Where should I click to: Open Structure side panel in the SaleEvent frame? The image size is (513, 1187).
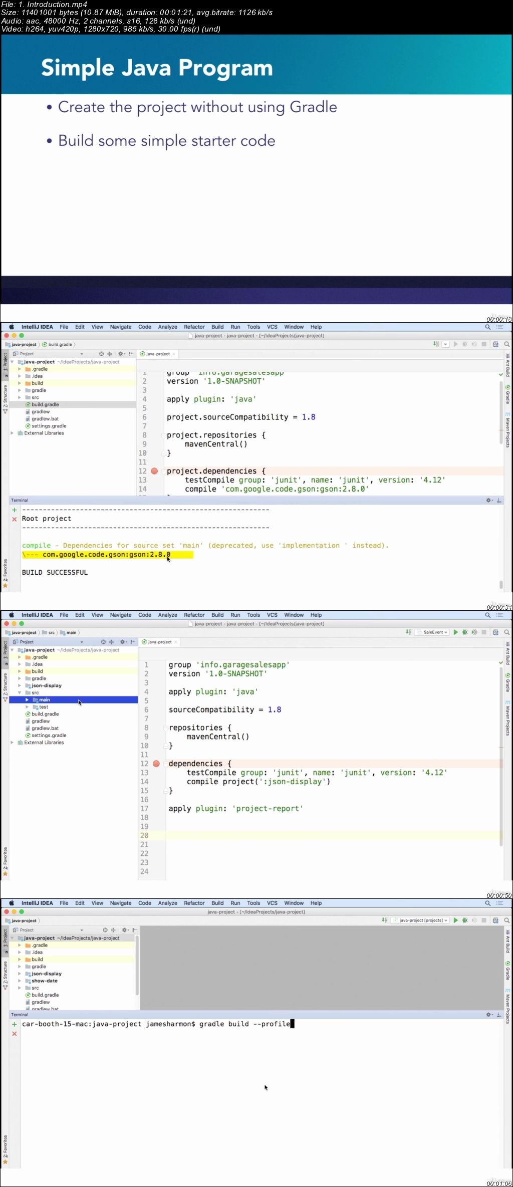5,687
